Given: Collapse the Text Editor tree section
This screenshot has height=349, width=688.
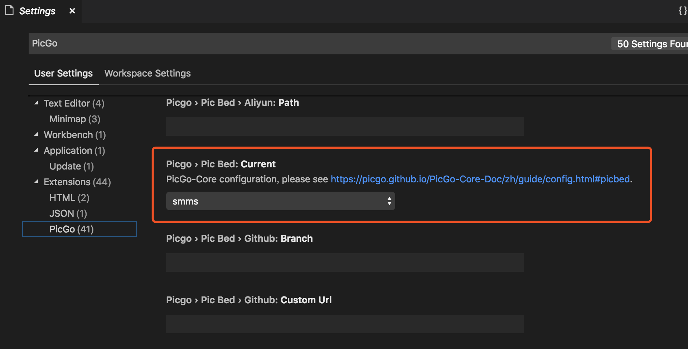Looking at the screenshot, I should click(x=36, y=103).
